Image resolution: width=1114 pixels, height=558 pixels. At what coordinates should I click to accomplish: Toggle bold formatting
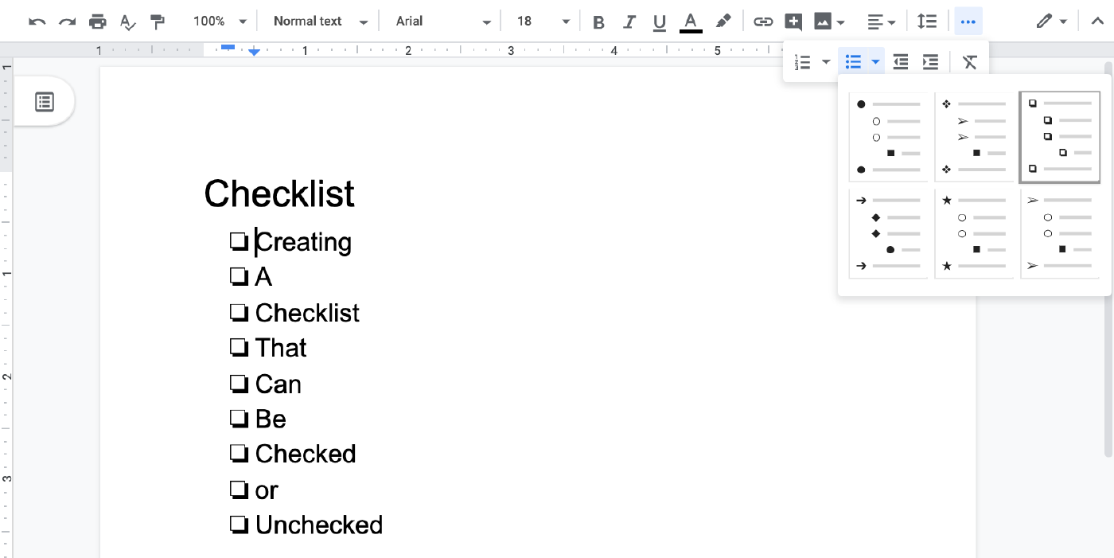pyautogui.click(x=598, y=21)
